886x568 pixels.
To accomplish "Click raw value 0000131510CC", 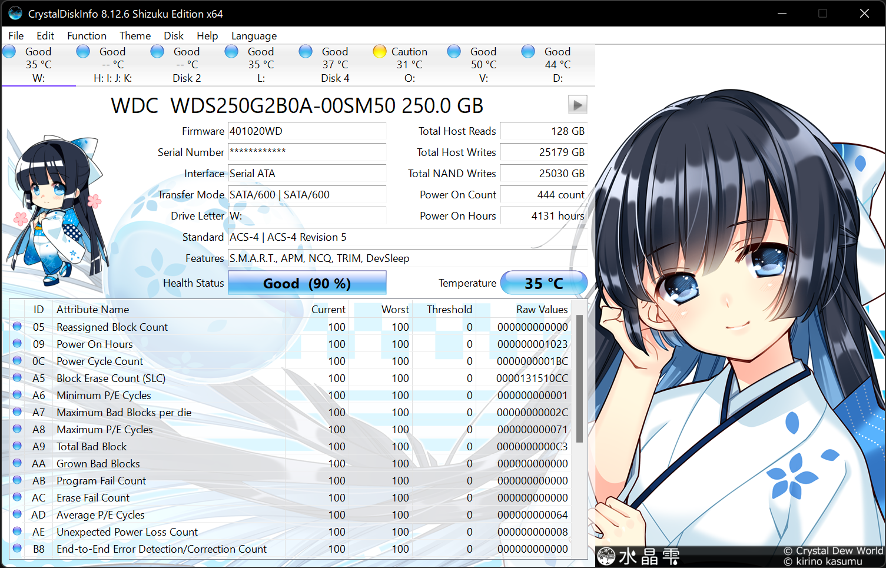I will [x=532, y=378].
